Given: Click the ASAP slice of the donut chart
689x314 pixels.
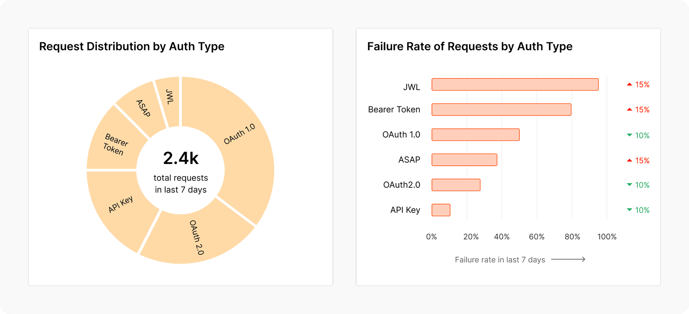Looking at the screenshot, I should 143,109.
